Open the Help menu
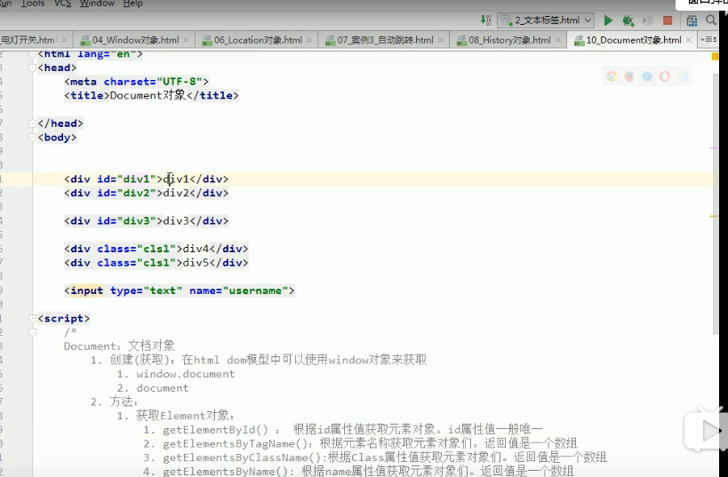This screenshot has height=477, width=728. (x=132, y=4)
